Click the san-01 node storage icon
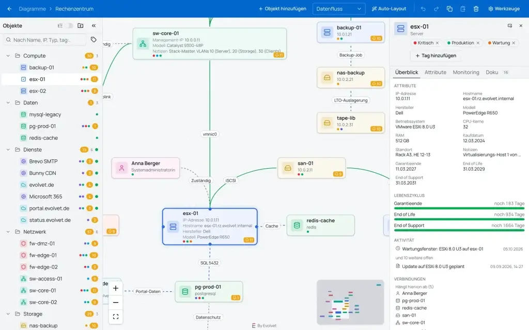529x330 pixels. click(x=288, y=168)
